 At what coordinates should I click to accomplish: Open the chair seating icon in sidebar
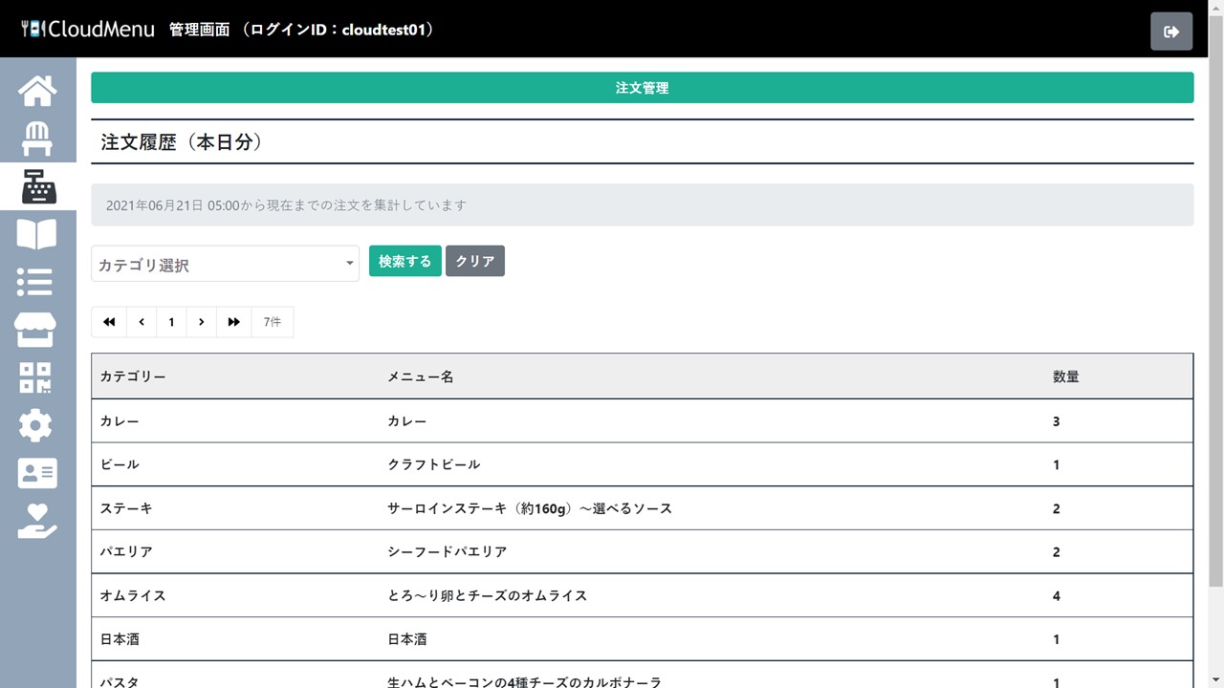click(x=37, y=139)
